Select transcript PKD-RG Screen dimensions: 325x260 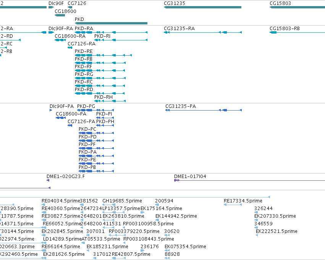pos(100,78)
